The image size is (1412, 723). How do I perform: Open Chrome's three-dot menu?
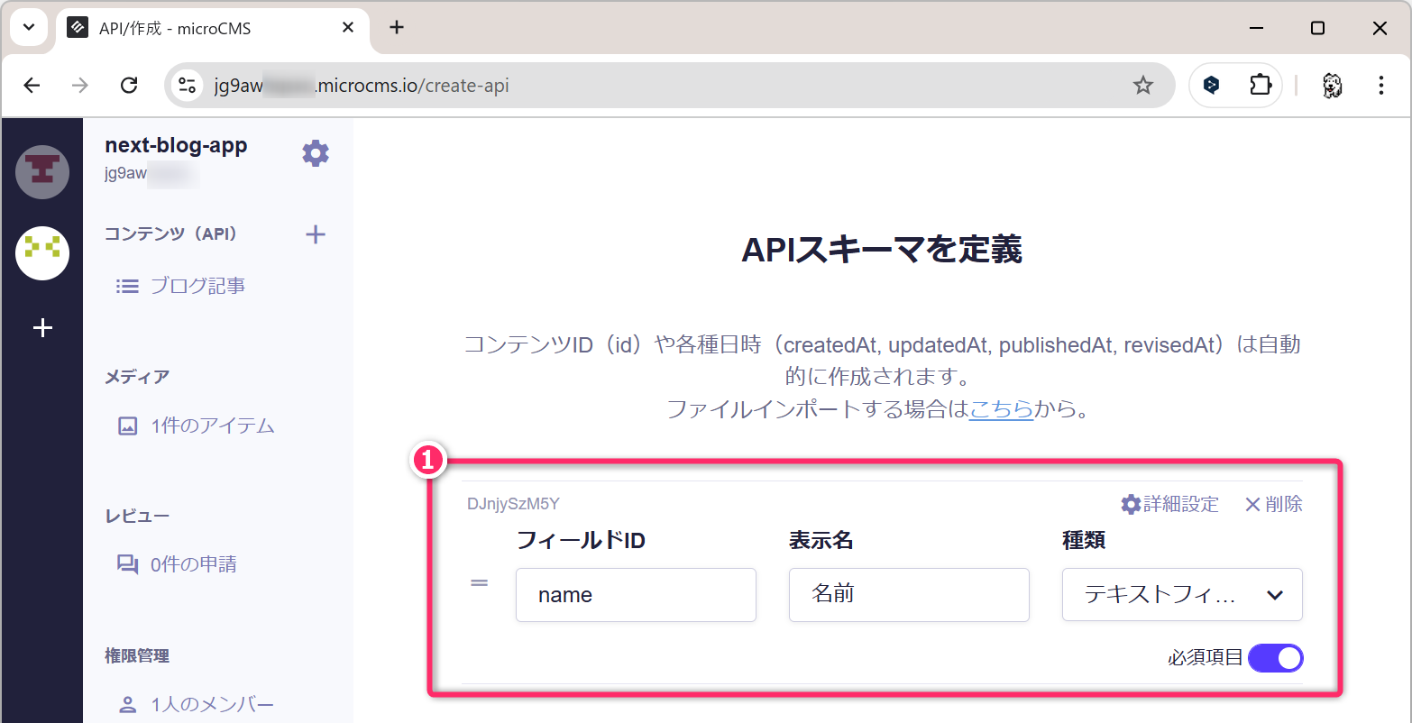pyautogui.click(x=1380, y=86)
